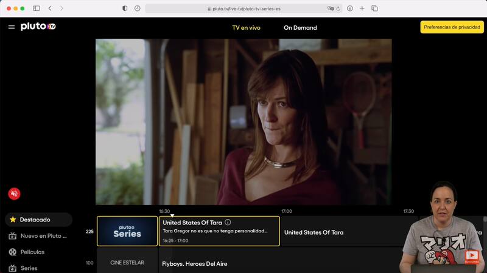Screen dimensions: 487x273
Task: Switch to the TV en vivo tab
Action: [246, 27]
